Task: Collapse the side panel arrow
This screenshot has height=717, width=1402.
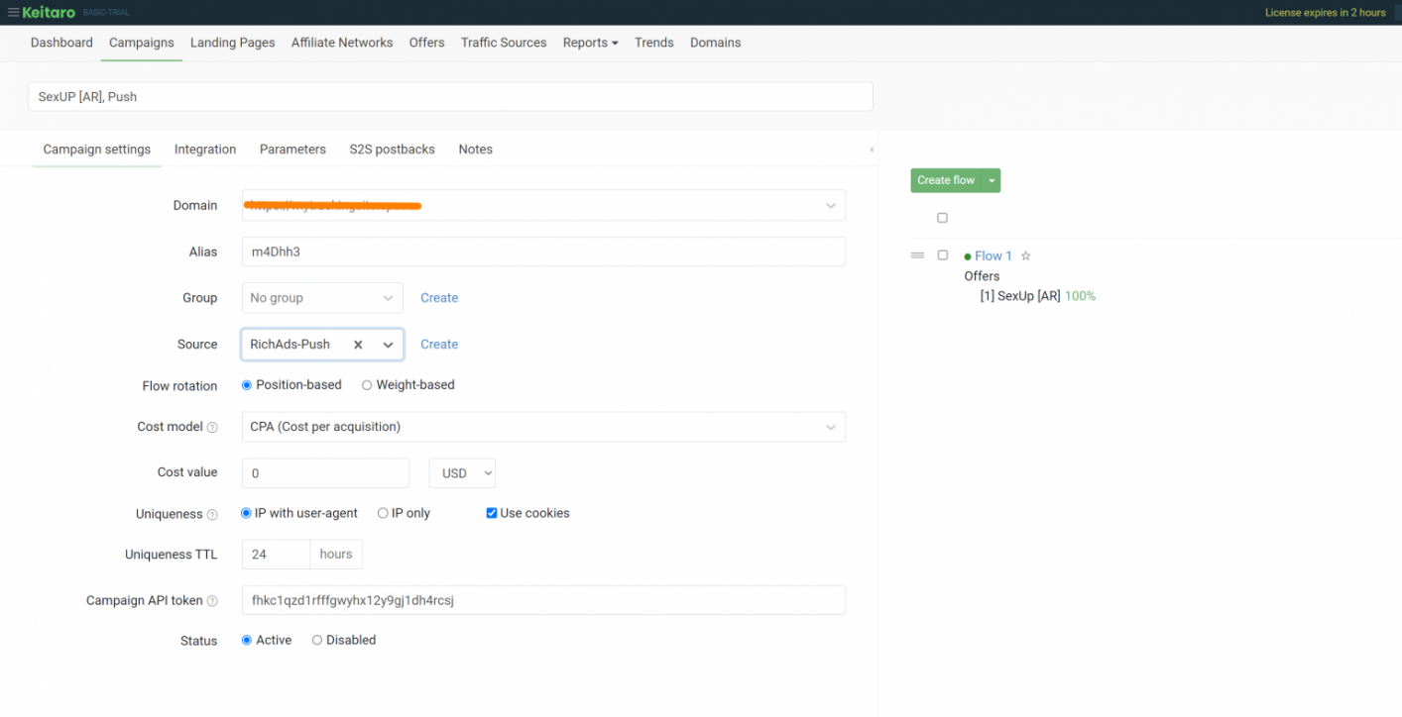Action: pos(872,150)
